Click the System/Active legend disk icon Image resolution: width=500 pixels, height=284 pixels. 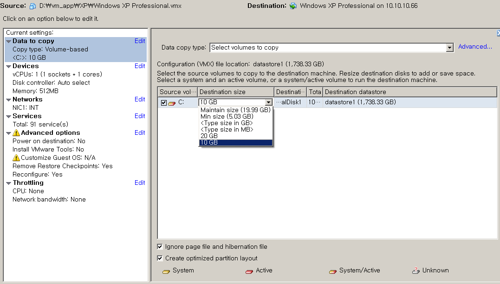click(x=333, y=271)
